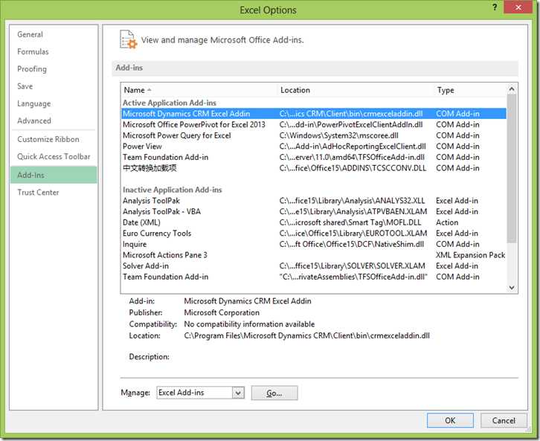
Task: Click the mscoree.dll location cell
Action: (339, 135)
